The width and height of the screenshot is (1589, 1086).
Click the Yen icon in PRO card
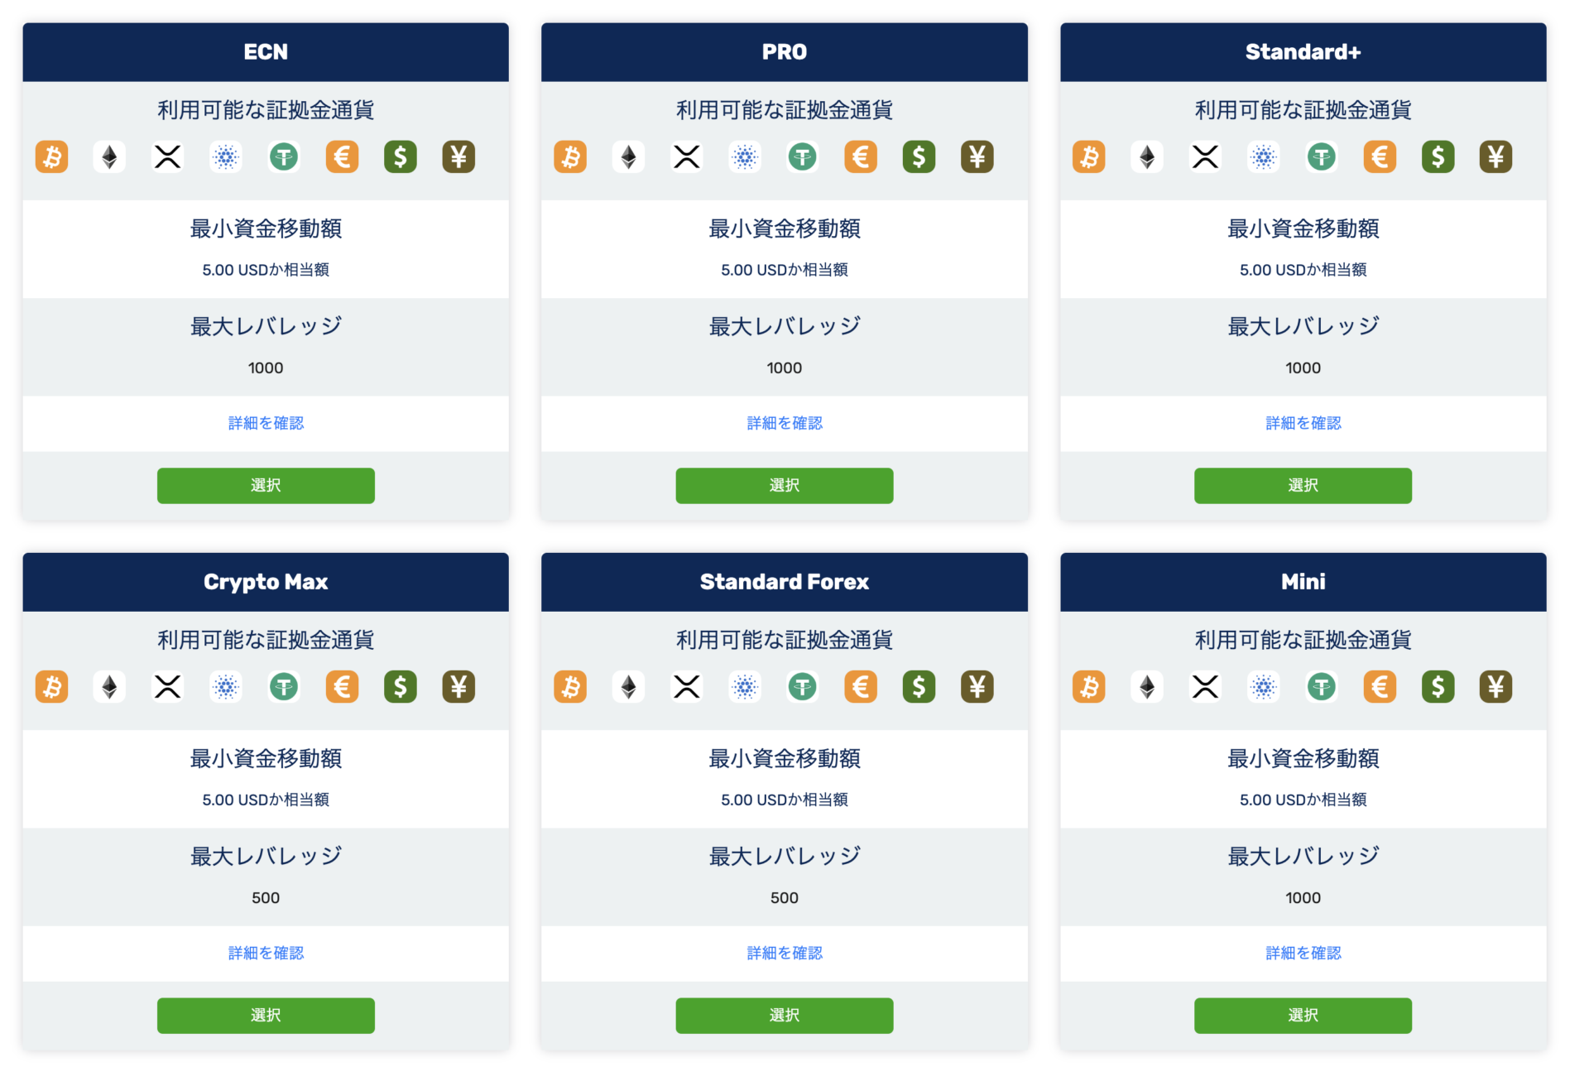pyautogui.click(x=977, y=156)
